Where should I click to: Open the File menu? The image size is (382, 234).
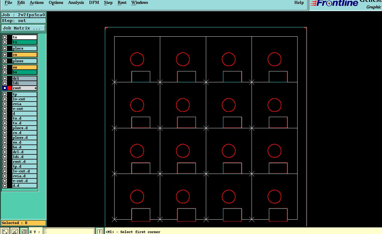(x=8, y=3)
